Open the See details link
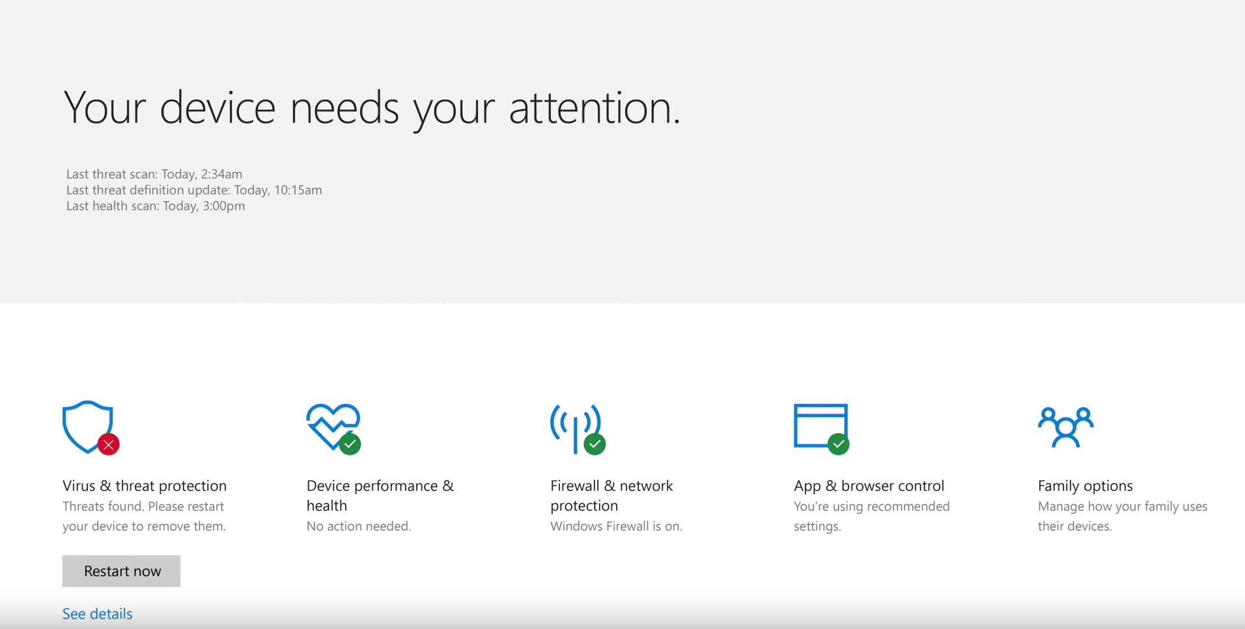 (97, 614)
